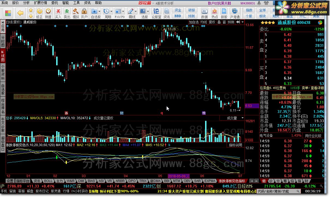Expand the 选股 dropdown arrow
330x197 pixels.
(148, 11)
